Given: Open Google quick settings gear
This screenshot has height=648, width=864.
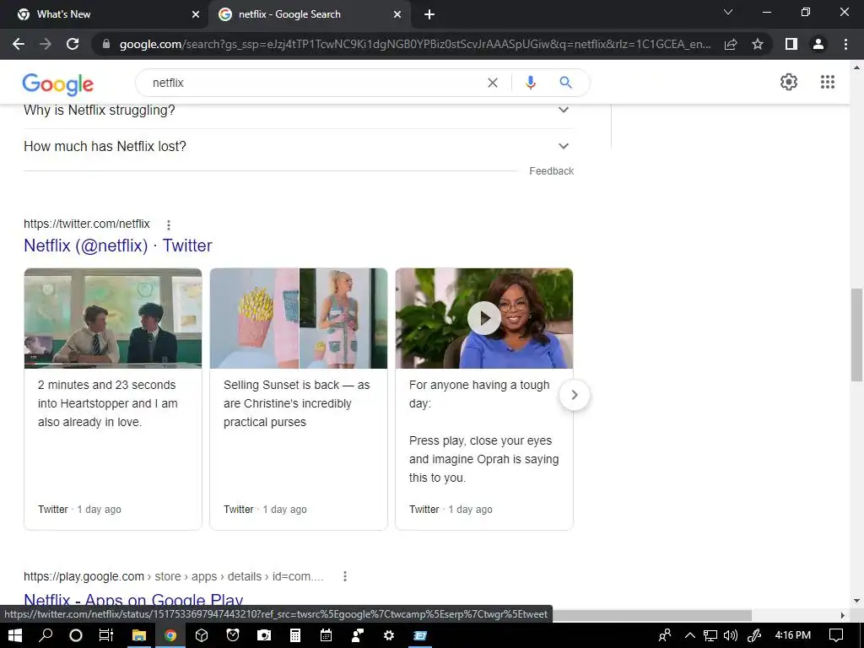Looking at the screenshot, I should point(789,82).
